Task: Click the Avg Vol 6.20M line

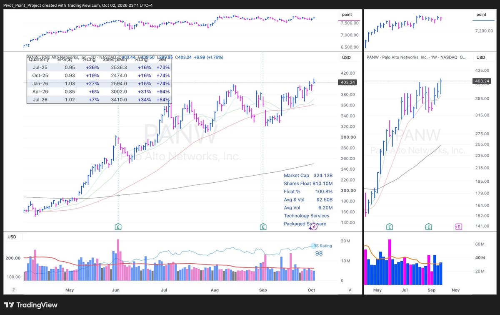Action: [x=308, y=208]
